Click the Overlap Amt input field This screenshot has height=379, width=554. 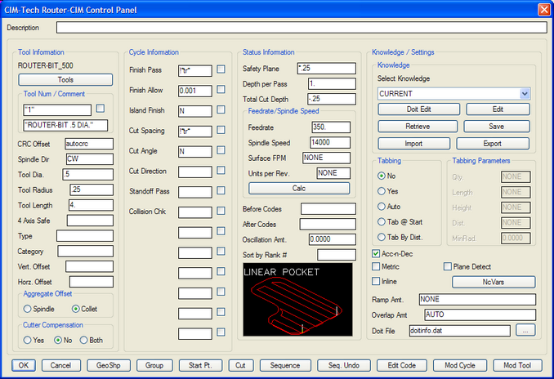click(x=480, y=314)
